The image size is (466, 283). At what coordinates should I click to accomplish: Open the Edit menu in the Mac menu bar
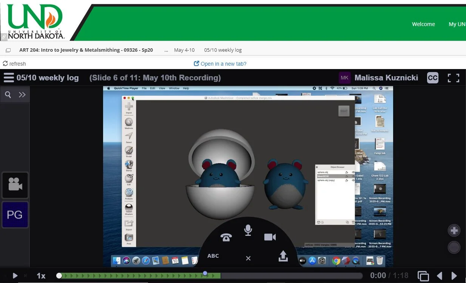153,88
